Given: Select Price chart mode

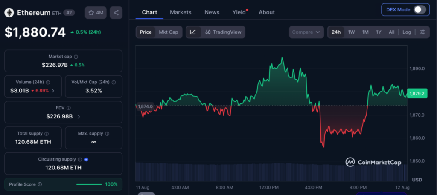Looking at the screenshot, I should coord(146,32).
